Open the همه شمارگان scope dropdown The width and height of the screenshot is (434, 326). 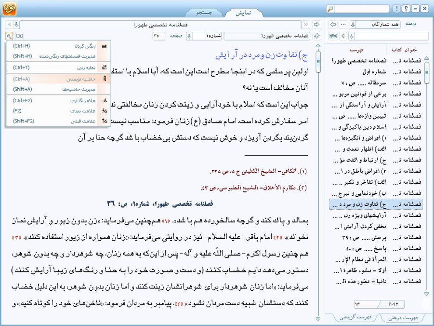(375, 25)
